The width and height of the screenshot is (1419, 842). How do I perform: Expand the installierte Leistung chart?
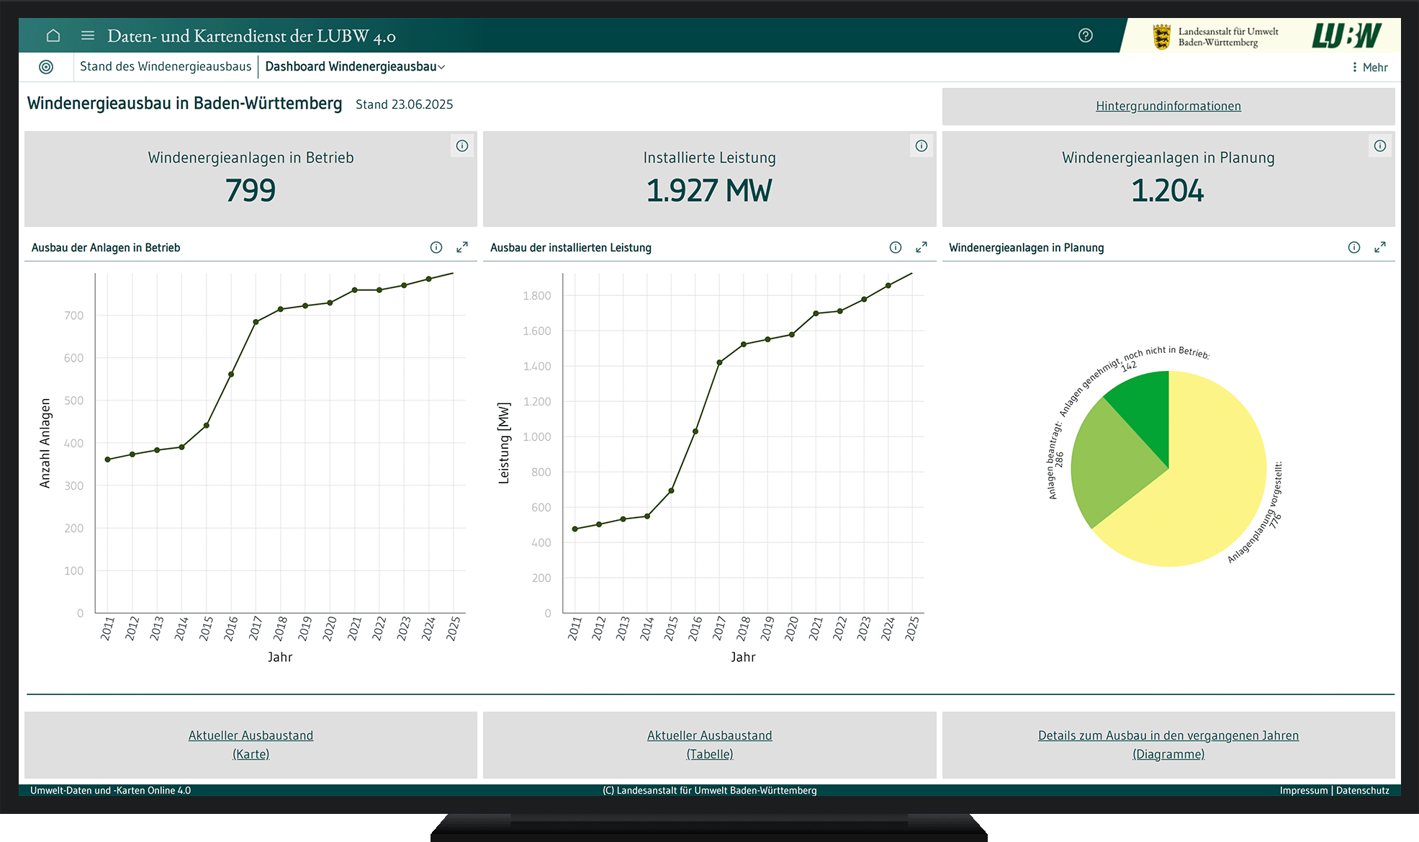pos(922,248)
